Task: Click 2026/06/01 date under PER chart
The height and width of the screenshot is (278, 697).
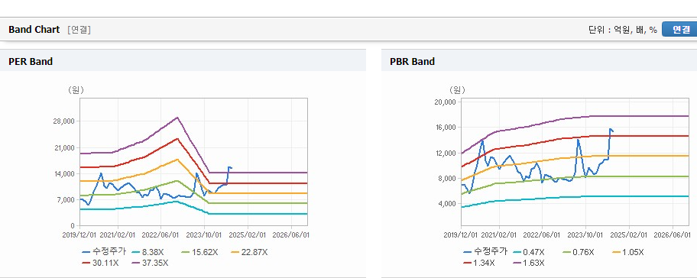Action: [290, 235]
